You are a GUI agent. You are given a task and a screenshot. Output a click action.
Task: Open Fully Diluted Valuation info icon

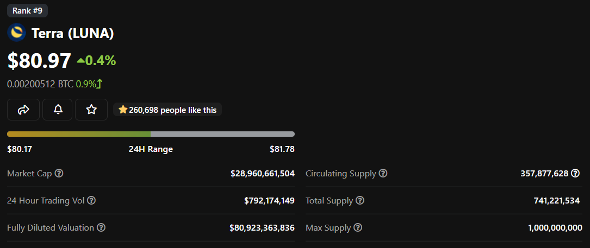(101, 228)
